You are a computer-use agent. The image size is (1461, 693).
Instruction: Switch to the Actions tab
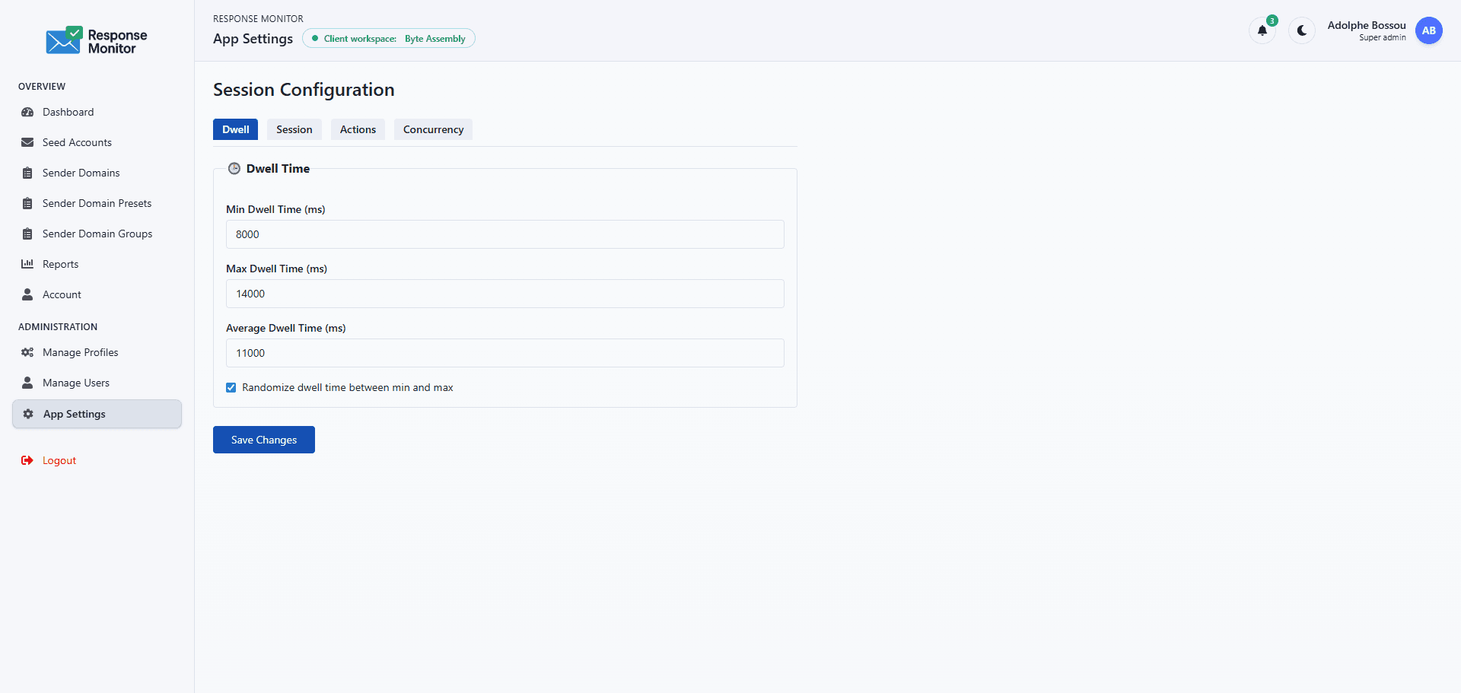[358, 129]
